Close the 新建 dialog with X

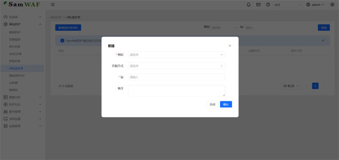coord(230,46)
